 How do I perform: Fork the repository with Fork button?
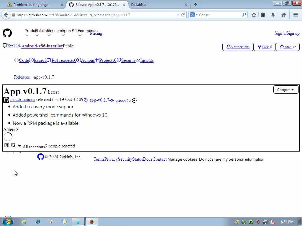265,47
